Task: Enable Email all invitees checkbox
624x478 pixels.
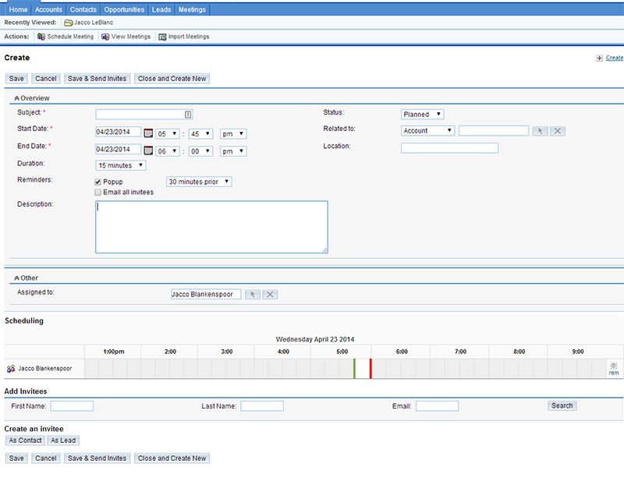Action: tap(97, 192)
